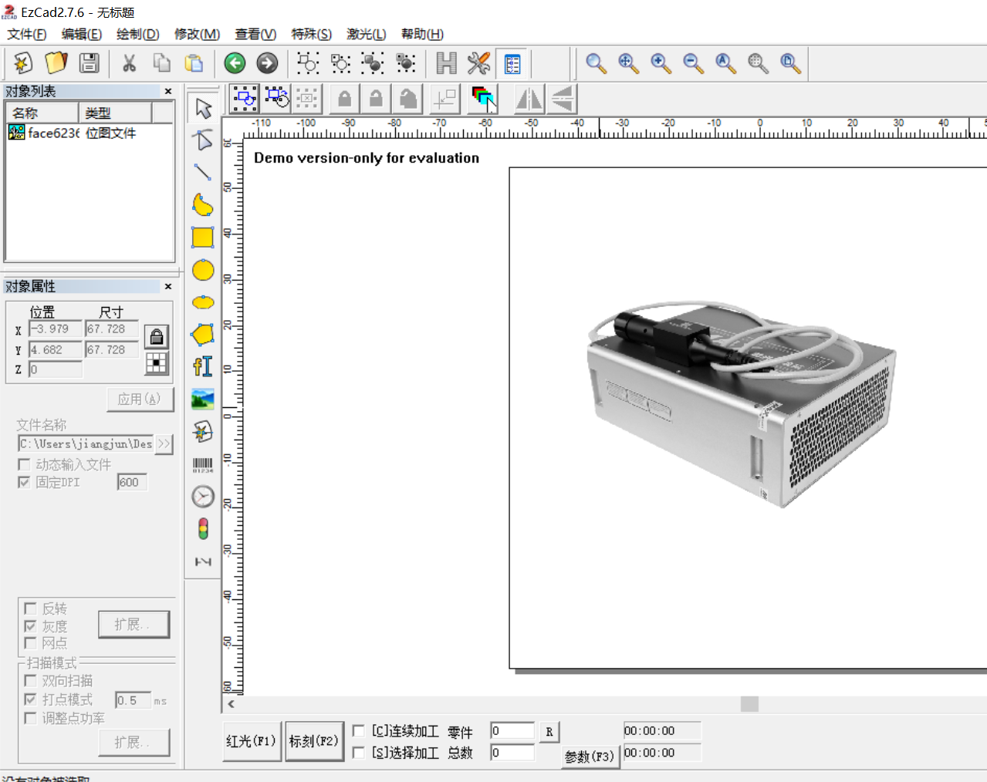This screenshot has height=782, width=987.
Task: Click the 零件 count input field
Action: 512,731
